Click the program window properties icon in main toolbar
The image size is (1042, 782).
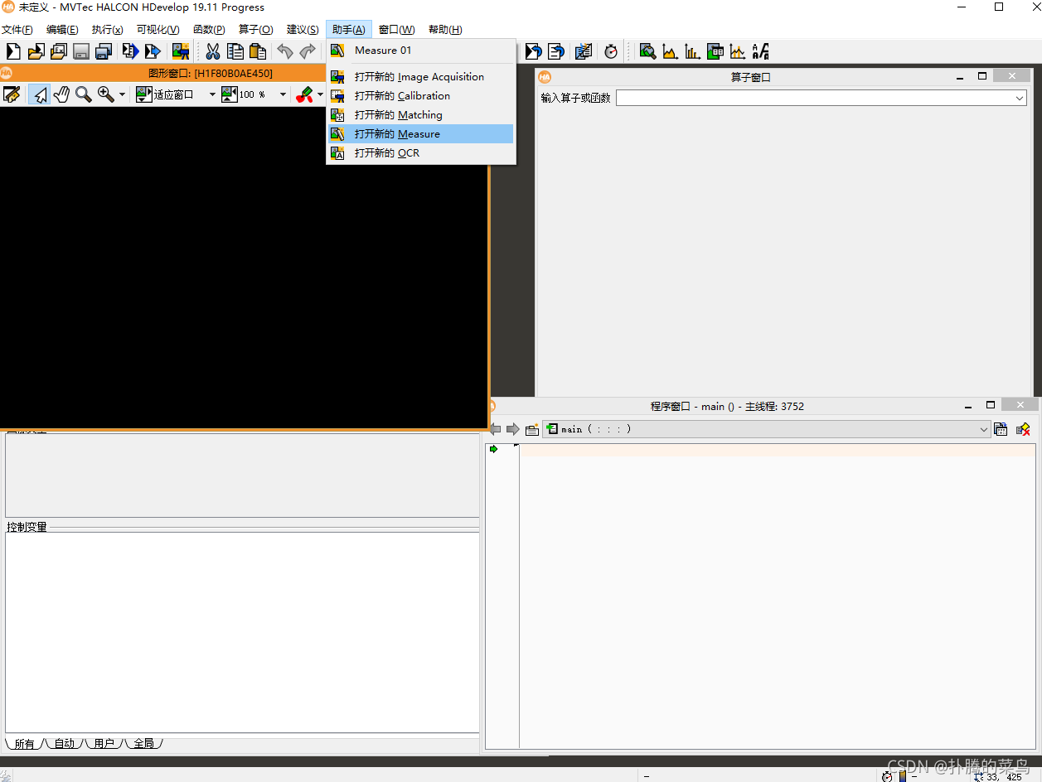pos(584,51)
